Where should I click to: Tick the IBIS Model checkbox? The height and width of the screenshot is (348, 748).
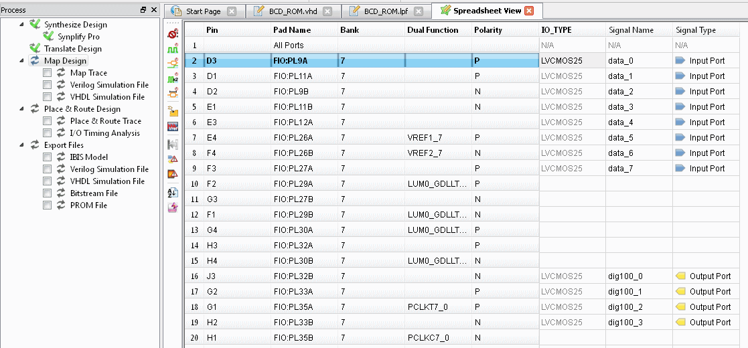point(47,157)
